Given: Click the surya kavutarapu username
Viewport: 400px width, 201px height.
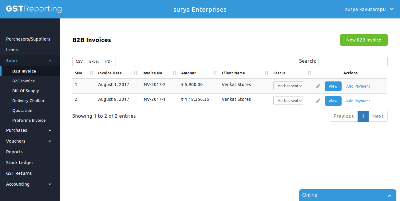Looking at the screenshot, I should click(365, 10).
